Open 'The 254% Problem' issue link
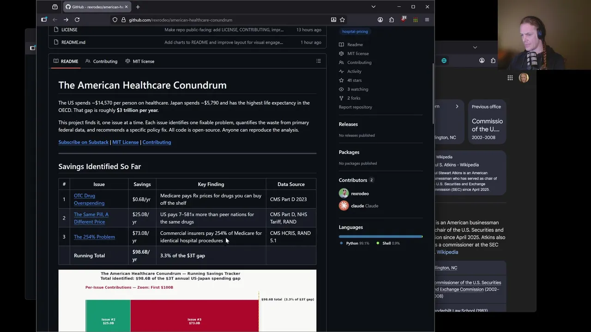Image resolution: width=591 pixels, height=332 pixels. tap(94, 237)
